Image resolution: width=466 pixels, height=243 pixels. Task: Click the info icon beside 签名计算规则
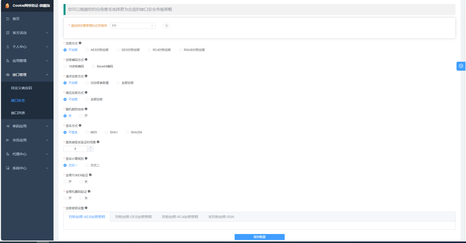click(86, 158)
